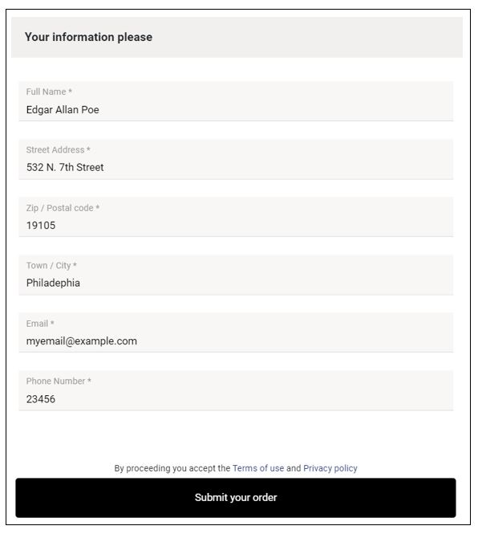Click the Philadephia city value
The height and width of the screenshot is (534, 478).
53,283
